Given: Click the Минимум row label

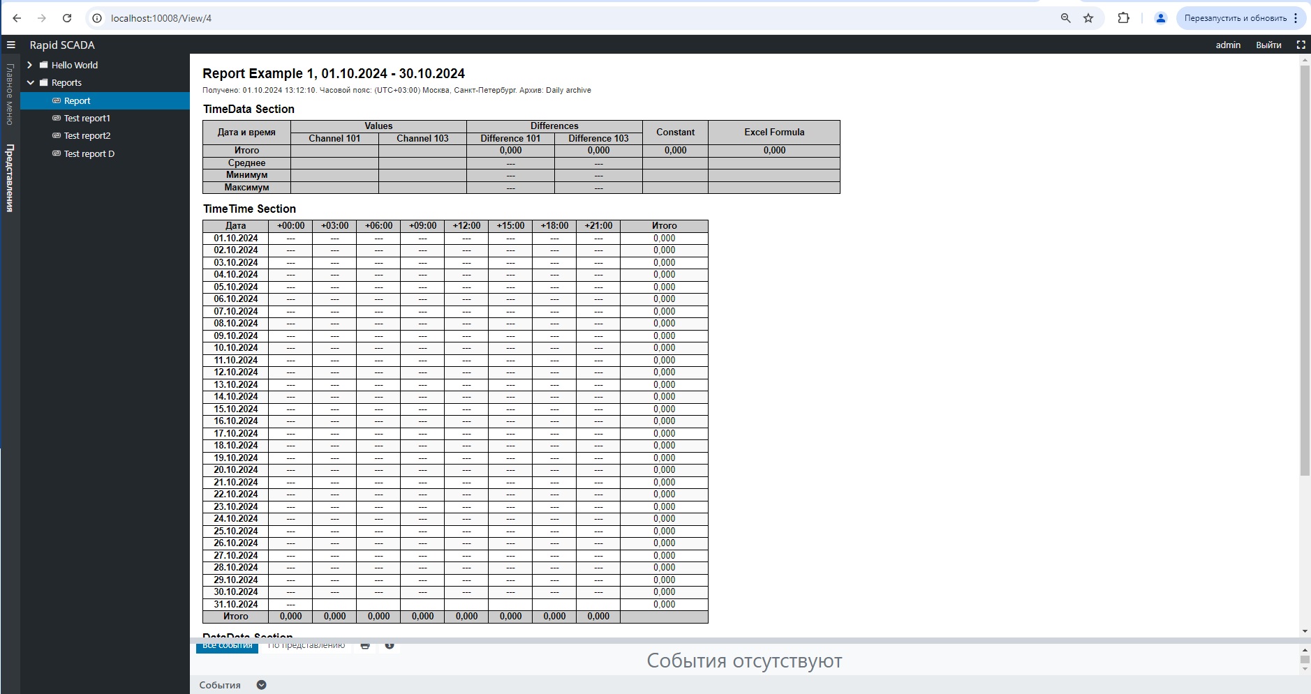Looking at the screenshot, I should (x=246, y=174).
